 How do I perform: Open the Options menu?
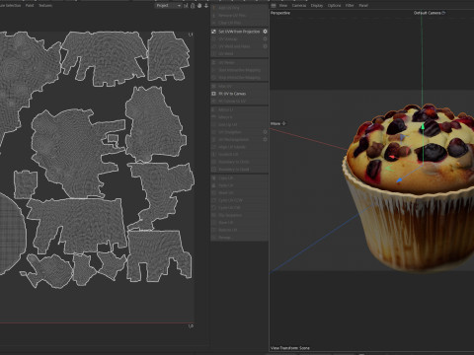pyautogui.click(x=334, y=6)
